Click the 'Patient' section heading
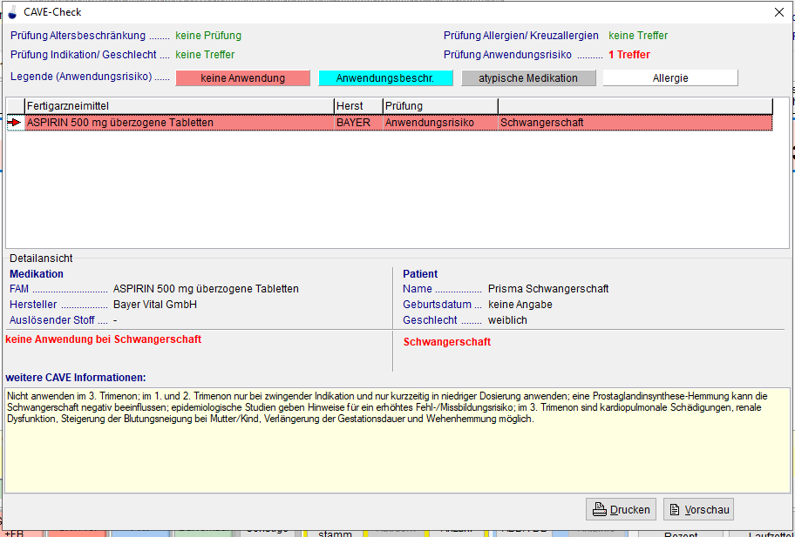795x537 pixels. point(420,274)
